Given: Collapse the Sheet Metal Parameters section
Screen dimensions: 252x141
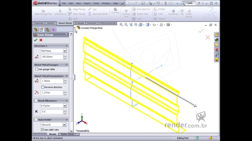Looking at the screenshot, I should pyautogui.click(x=67, y=76).
